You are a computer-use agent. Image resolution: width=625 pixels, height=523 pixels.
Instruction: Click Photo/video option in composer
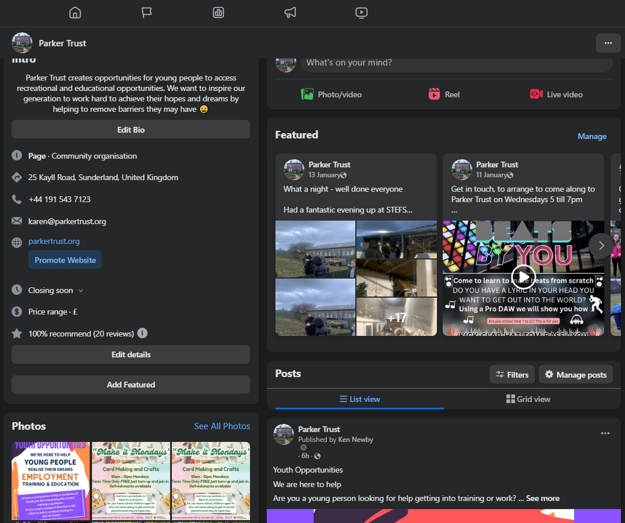(331, 94)
